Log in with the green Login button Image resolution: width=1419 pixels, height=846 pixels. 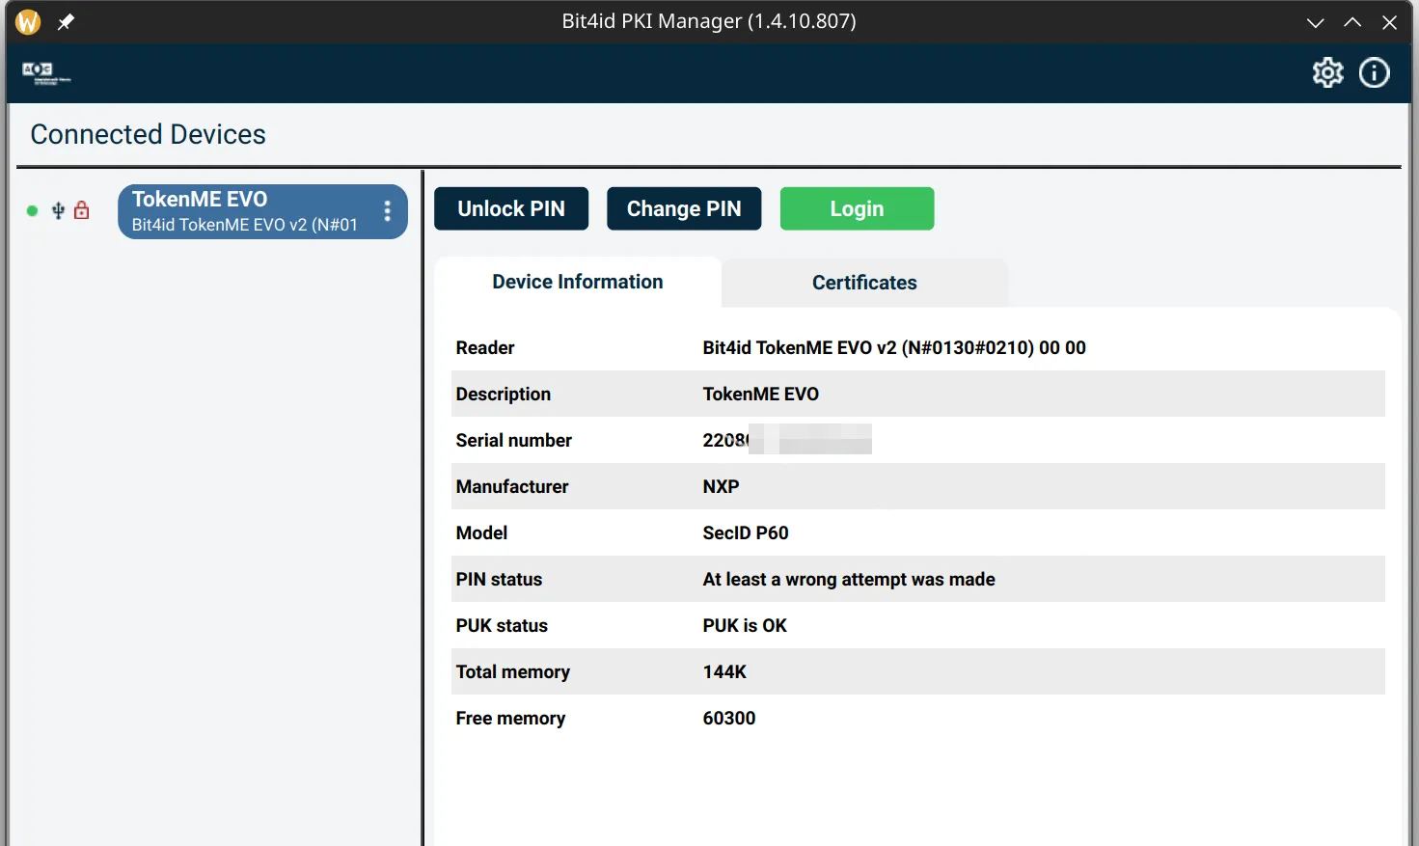click(857, 208)
